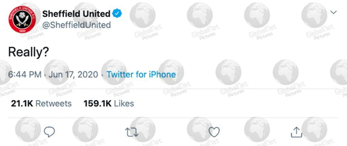
Task: Click the 21.1K retweet count number
Action: (x=22, y=103)
